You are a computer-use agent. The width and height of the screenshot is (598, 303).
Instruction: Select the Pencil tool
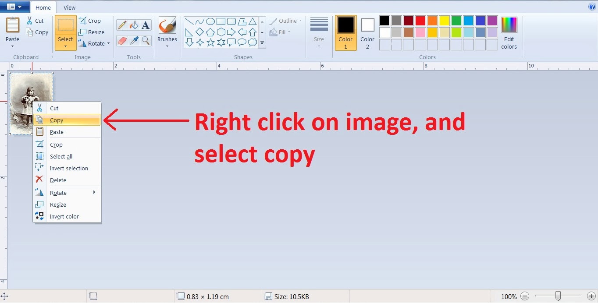(x=122, y=25)
